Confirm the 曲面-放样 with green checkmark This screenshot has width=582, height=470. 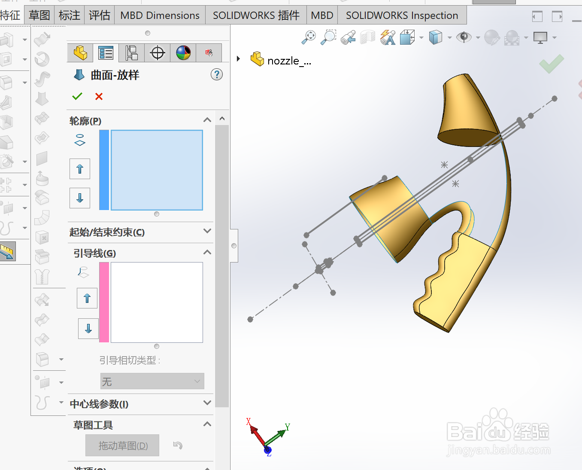coord(77,96)
